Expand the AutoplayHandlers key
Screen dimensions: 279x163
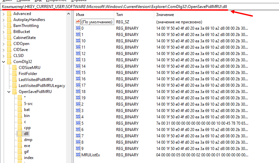tap(4, 20)
